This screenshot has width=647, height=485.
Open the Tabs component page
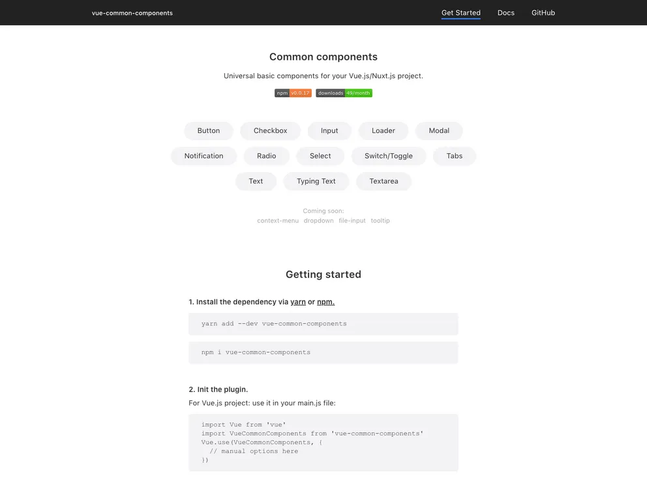pos(455,156)
